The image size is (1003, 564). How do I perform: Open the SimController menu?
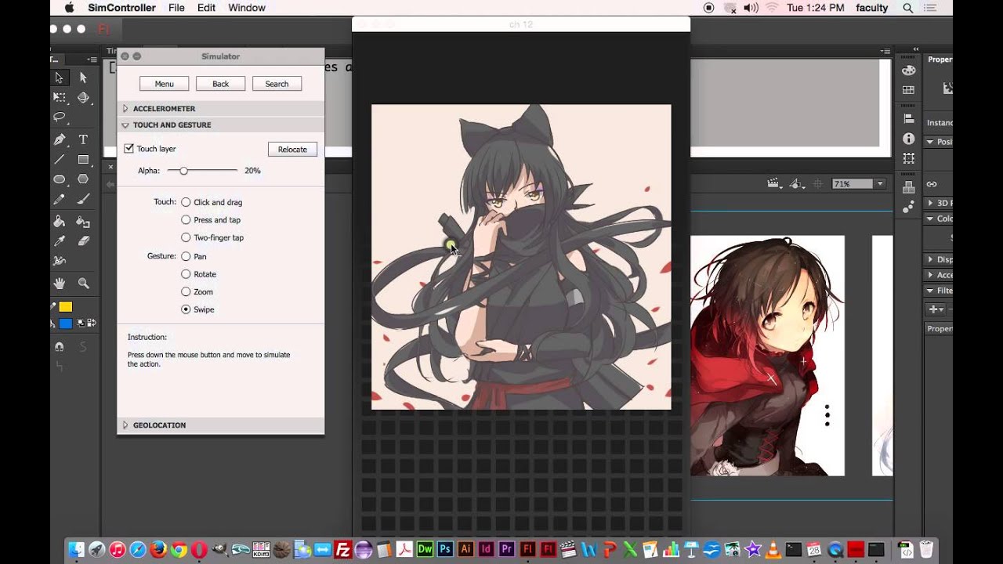[121, 8]
